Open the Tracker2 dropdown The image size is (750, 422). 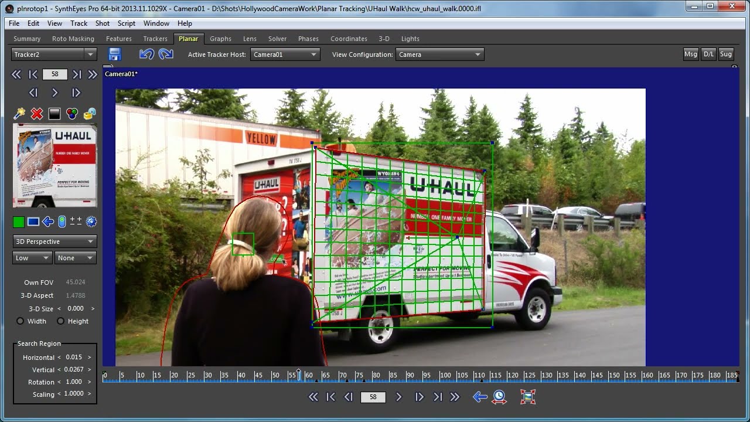54,55
